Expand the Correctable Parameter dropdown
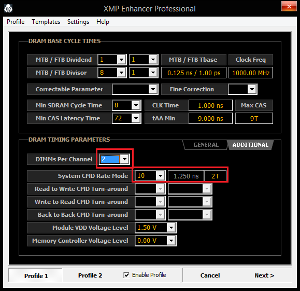The width and height of the screenshot is (300, 291). click(153, 89)
